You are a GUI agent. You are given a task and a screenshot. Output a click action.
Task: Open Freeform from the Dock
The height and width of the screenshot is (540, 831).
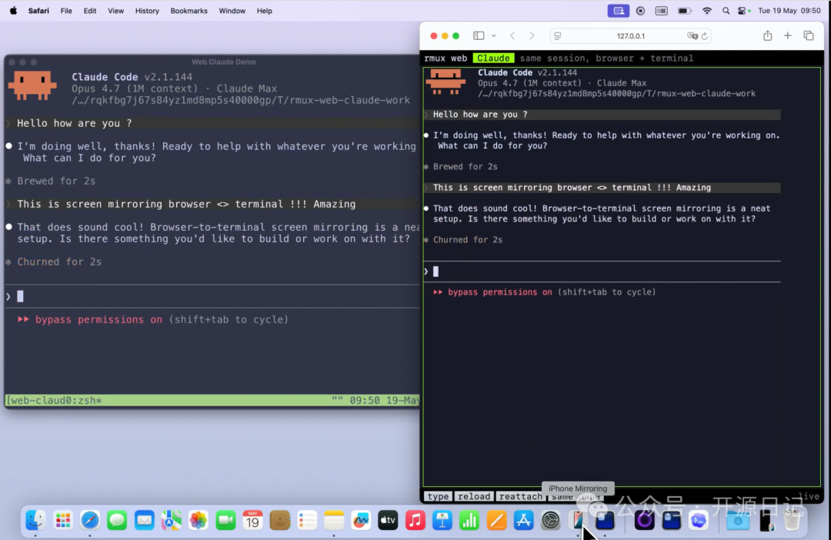point(361,521)
